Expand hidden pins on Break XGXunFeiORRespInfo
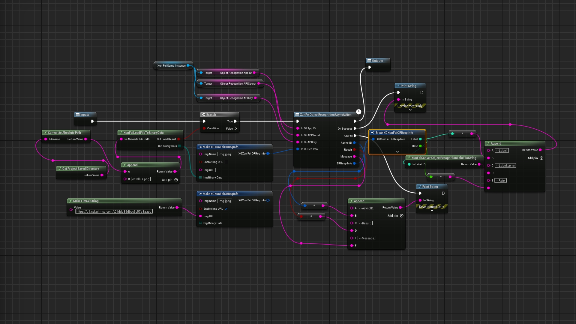 point(397,152)
